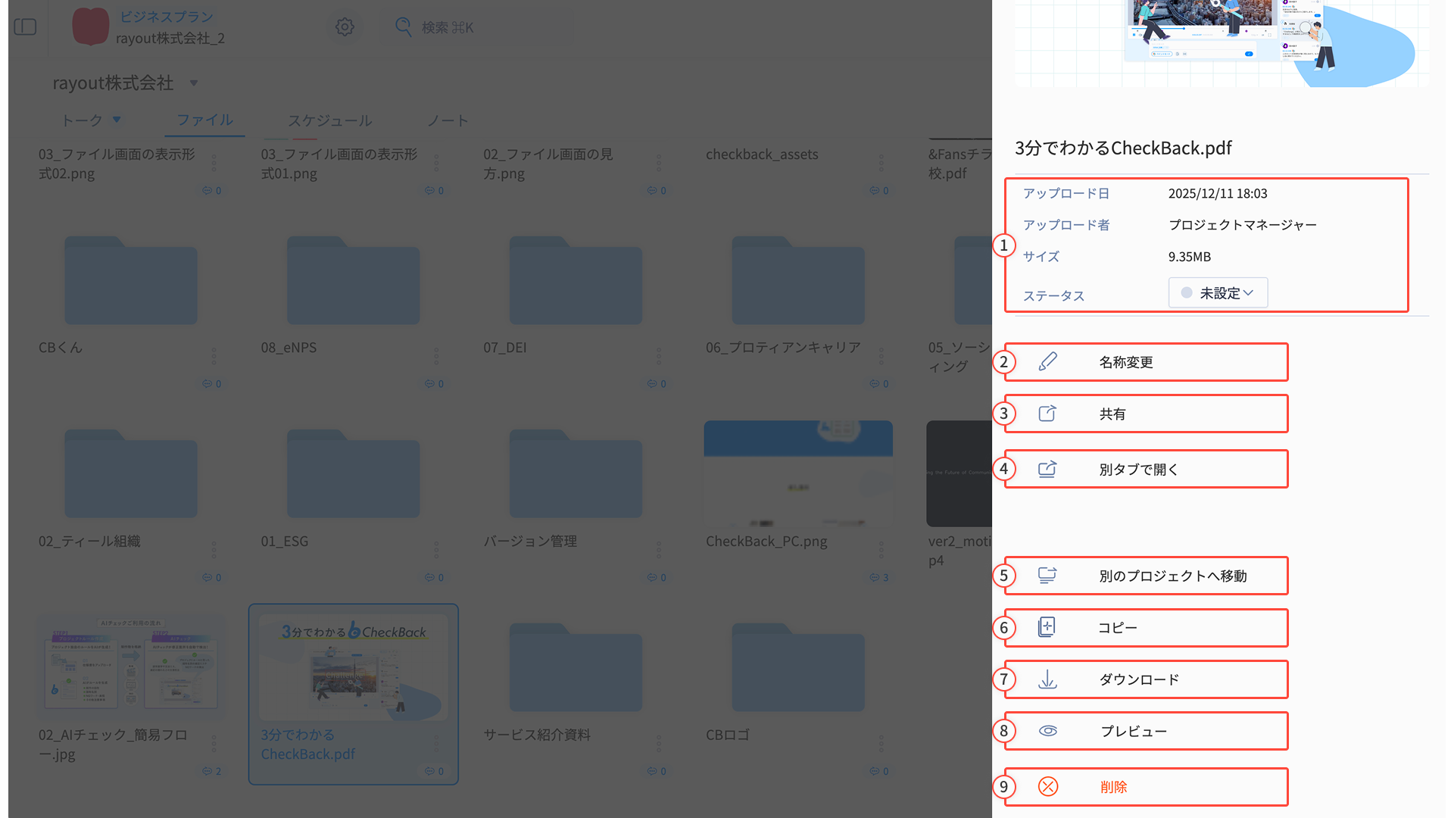This screenshot has width=1454, height=818.
Task: Click the ダウンロード button label
Action: 1139,679
